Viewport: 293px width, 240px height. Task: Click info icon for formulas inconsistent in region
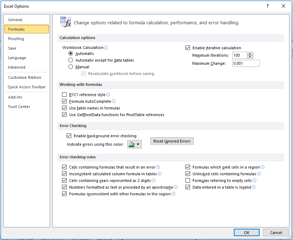click(173, 194)
